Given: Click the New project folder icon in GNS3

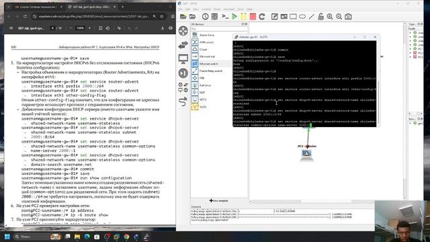Looking at the screenshot, I should (183, 17).
